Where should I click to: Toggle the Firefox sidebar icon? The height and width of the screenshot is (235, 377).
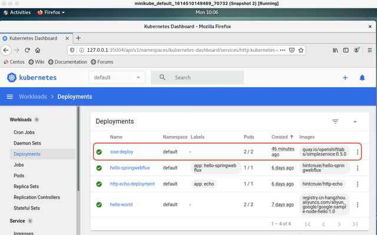pos(346,50)
